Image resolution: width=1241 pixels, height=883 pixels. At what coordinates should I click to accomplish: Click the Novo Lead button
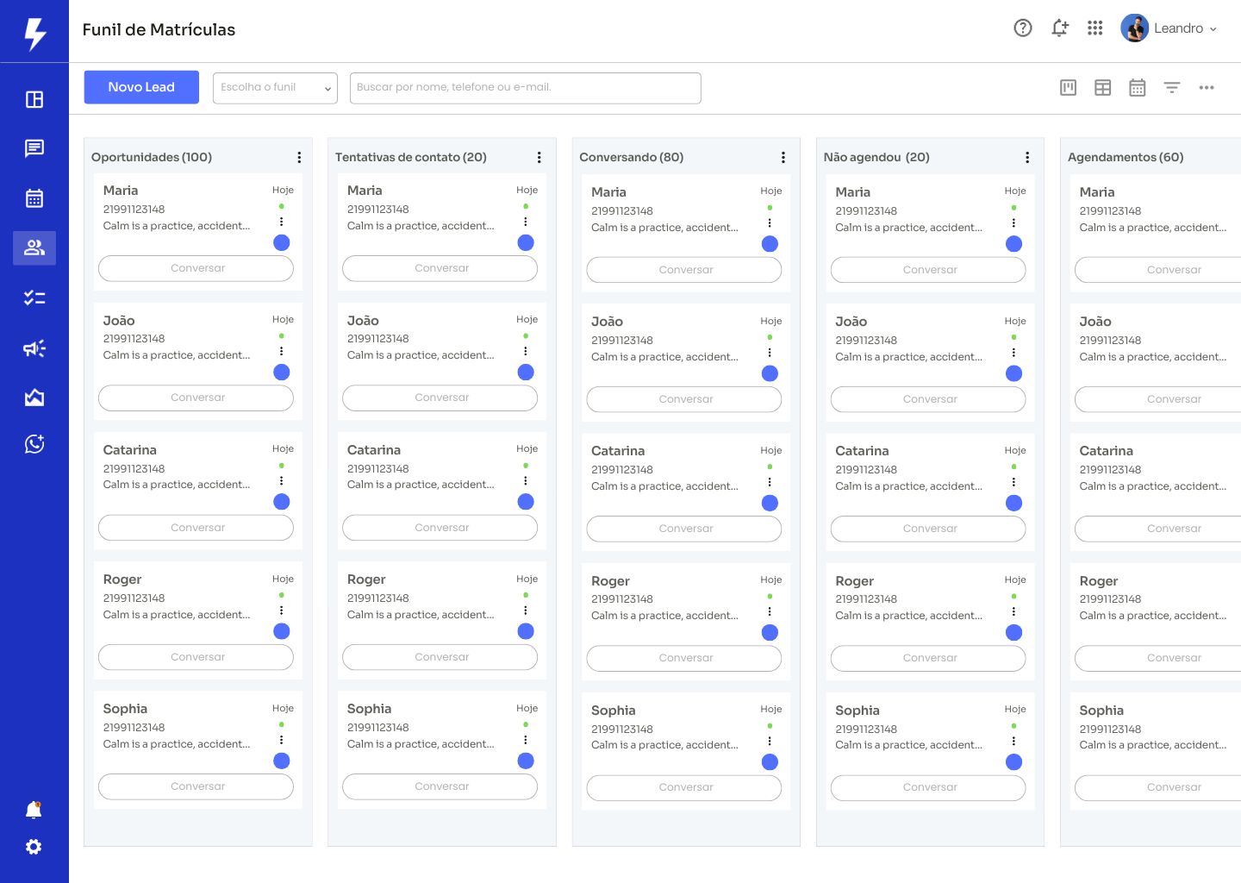click(141, 87)
